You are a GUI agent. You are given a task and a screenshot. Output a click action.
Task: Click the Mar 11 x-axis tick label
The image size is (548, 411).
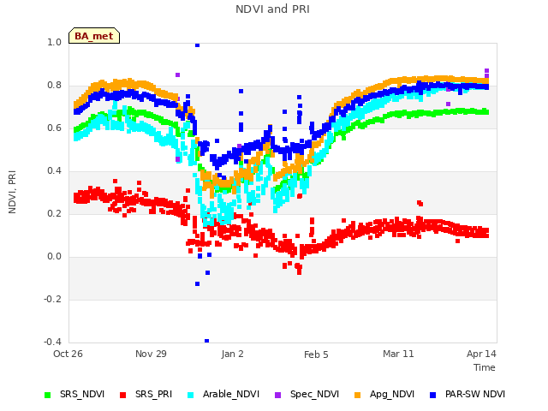[398, 354]
